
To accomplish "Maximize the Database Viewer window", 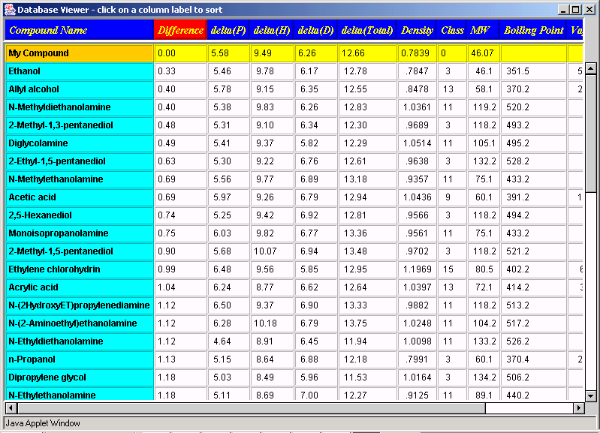I will pyautogui.click(x=576, y=9).
